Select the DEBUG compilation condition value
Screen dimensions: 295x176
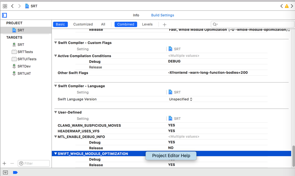(x=174, y=61)
